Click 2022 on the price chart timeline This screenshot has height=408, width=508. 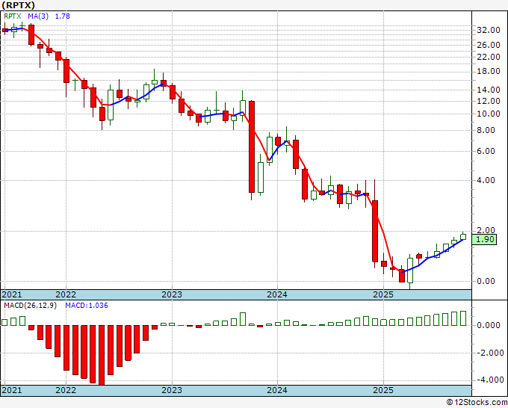click(x=66, y=294)
